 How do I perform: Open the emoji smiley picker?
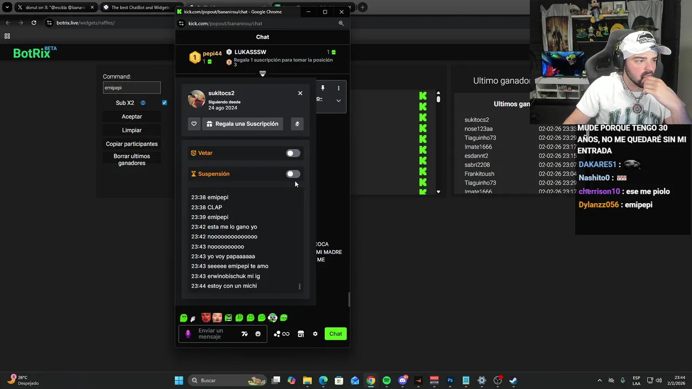pyautogui.click(x=258, y=334)
